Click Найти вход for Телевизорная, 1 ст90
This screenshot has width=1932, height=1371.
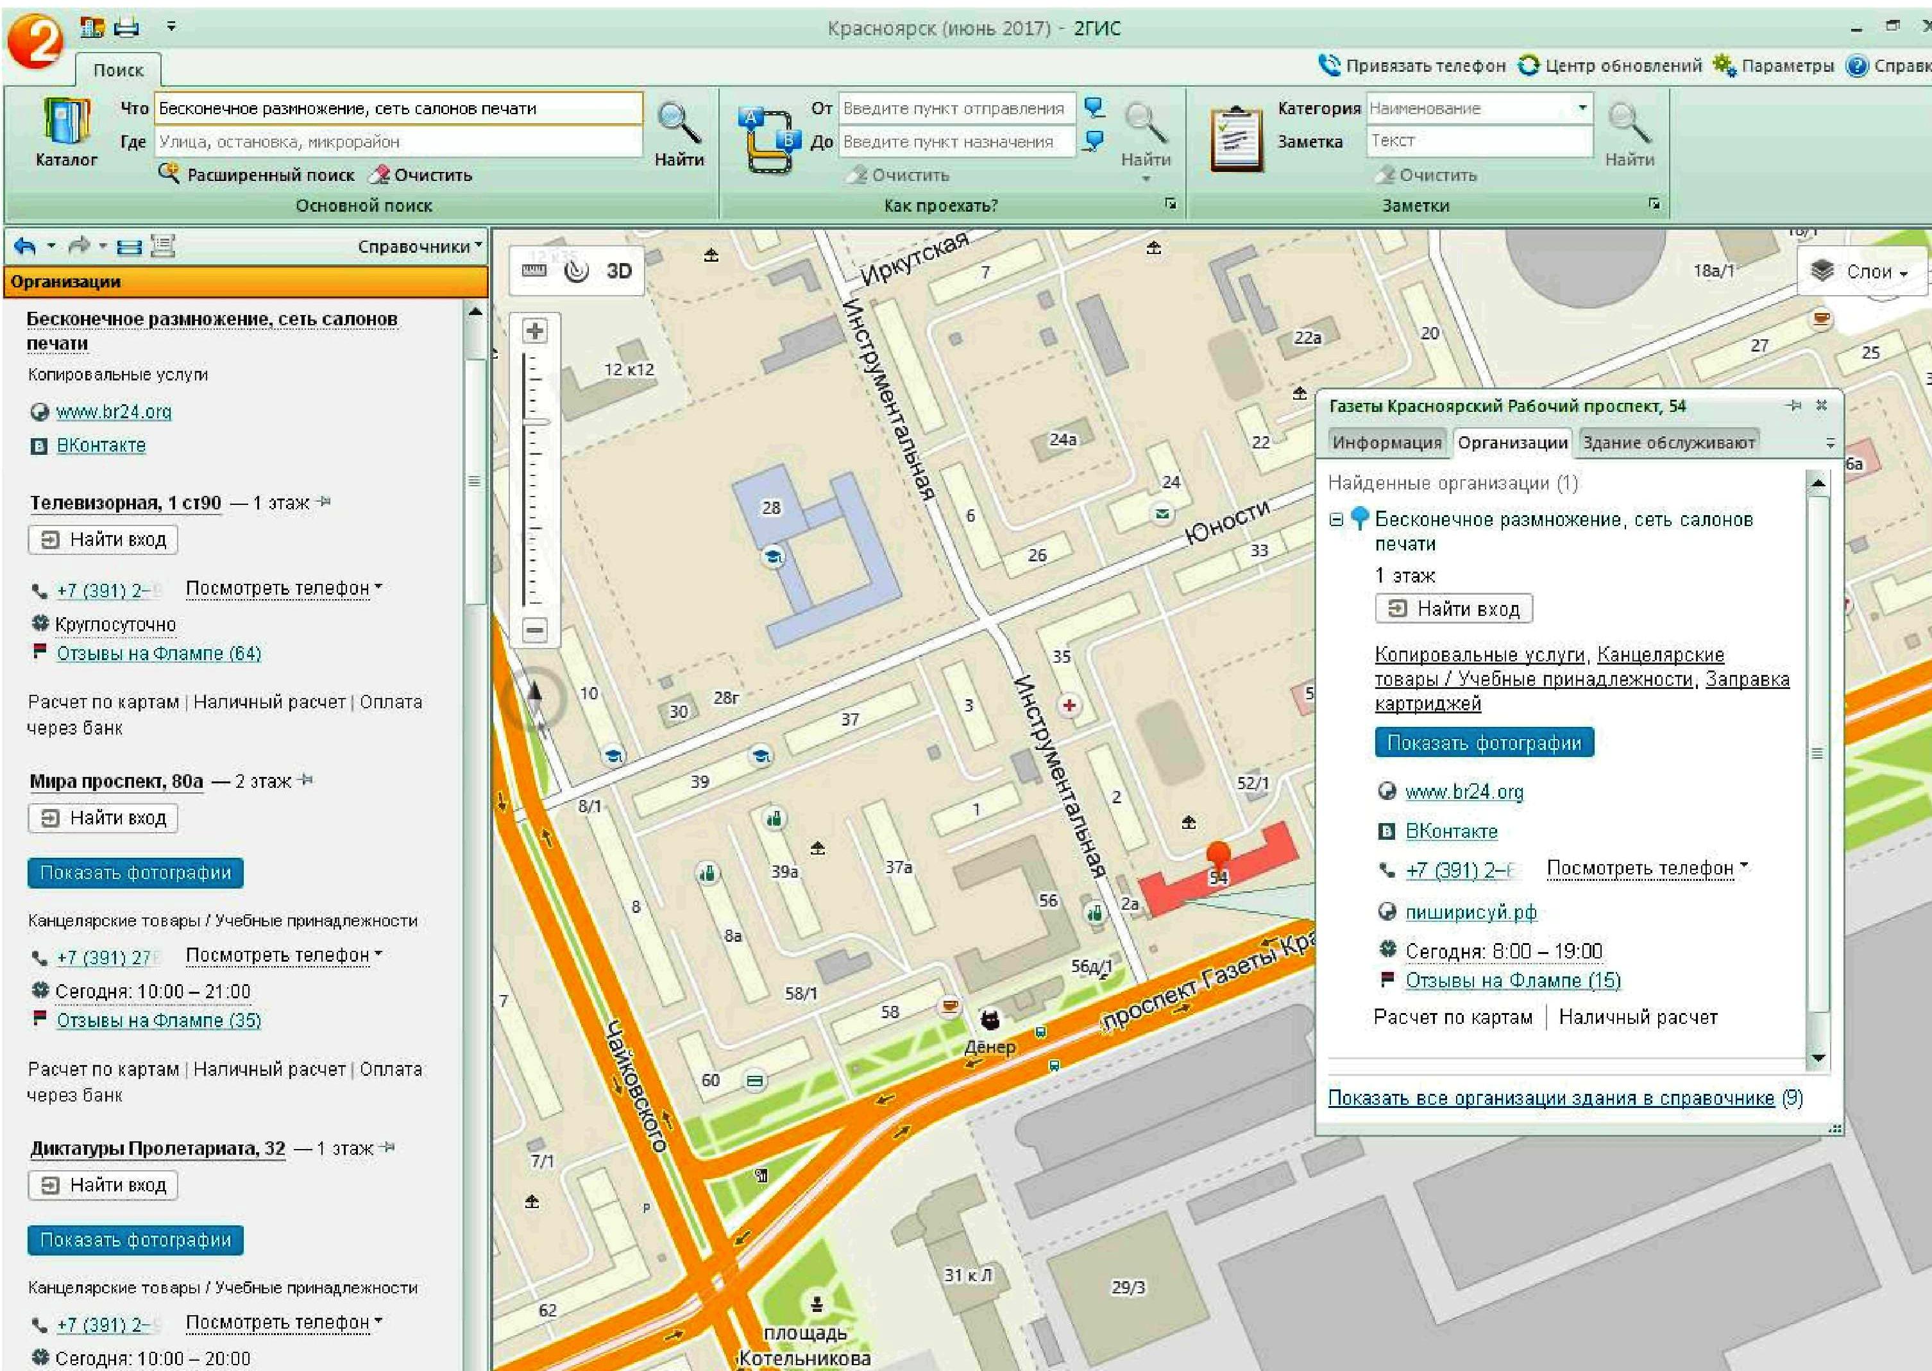[103, 540]
